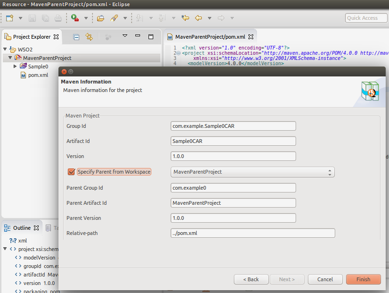Uncheck Specify Parent from Workspace checkbox

coord(72,172)
